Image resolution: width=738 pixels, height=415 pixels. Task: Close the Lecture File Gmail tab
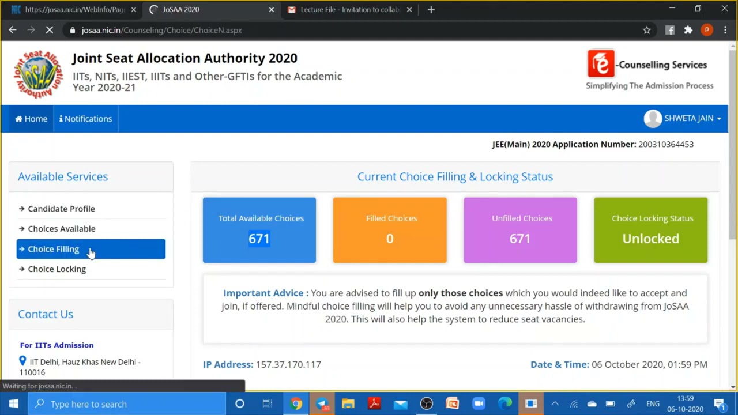pyautogui.click(x=409, y=9)
